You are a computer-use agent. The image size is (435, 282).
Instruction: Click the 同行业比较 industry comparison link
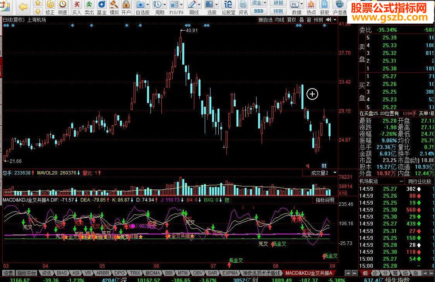point(420,181)
